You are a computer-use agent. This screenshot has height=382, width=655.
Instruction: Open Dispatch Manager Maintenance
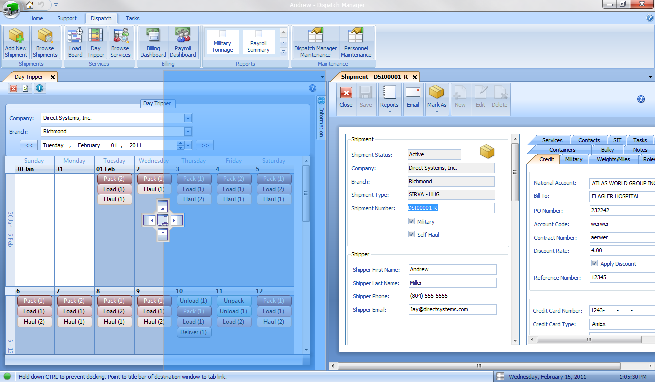(315, 42)
